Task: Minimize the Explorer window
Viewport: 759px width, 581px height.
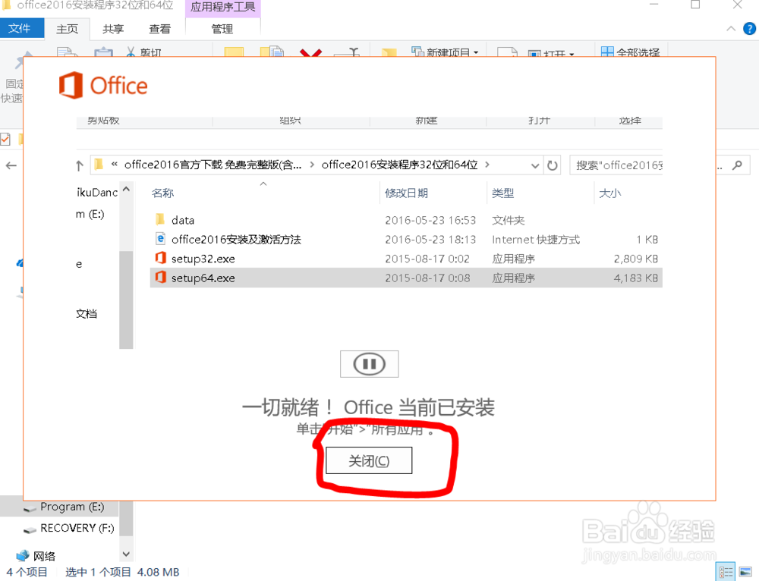Action: click(654, 4)
